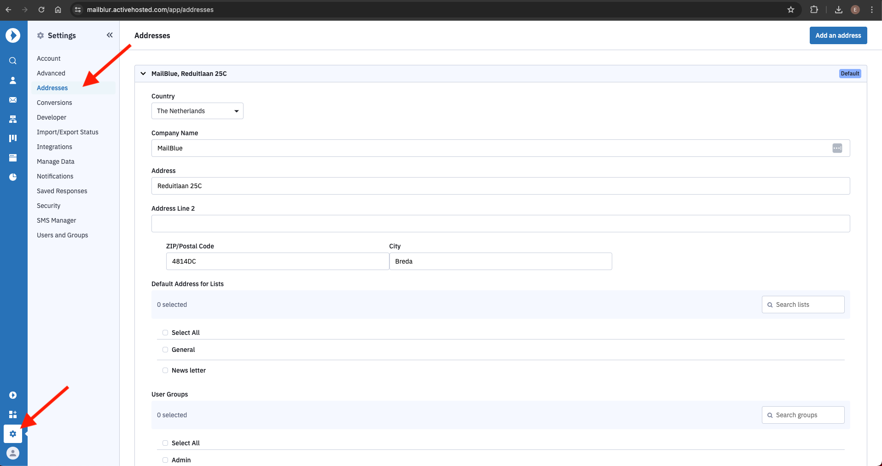
Task: Open Campaigns envelope icon in sidebar
Action: pyautogui.click(x=13, y=100)
